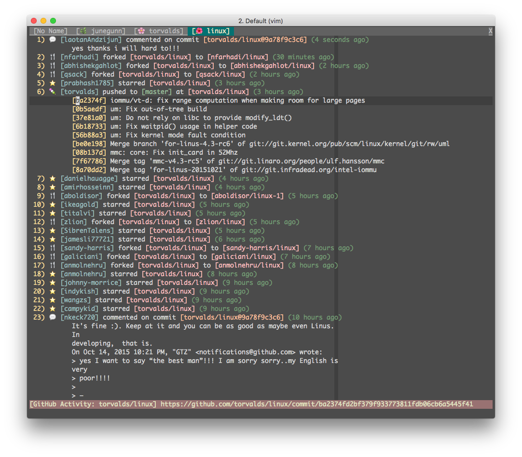
Task: Switch to the [No Name] tab
Action: point(51,31)
